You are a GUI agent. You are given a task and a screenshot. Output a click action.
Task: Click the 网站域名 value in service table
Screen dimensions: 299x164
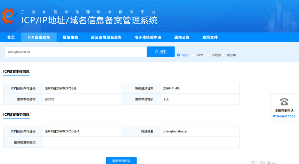click(175, 131)
